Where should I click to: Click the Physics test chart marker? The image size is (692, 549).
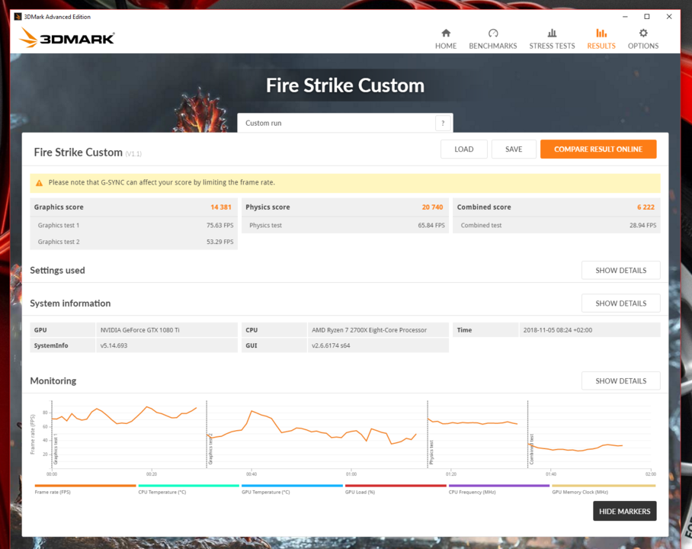(431, 452)
